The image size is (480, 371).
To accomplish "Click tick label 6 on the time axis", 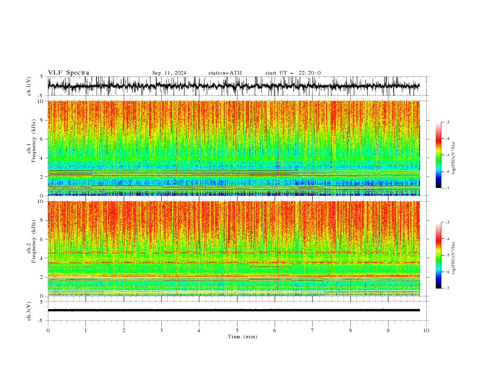I will (x=275, y=330).
